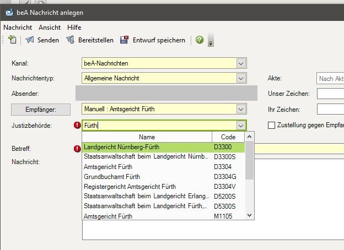This screenshot has width=344, height=250.
Task: Select Grundbuchamt Fürth entry
Action: 163,177
